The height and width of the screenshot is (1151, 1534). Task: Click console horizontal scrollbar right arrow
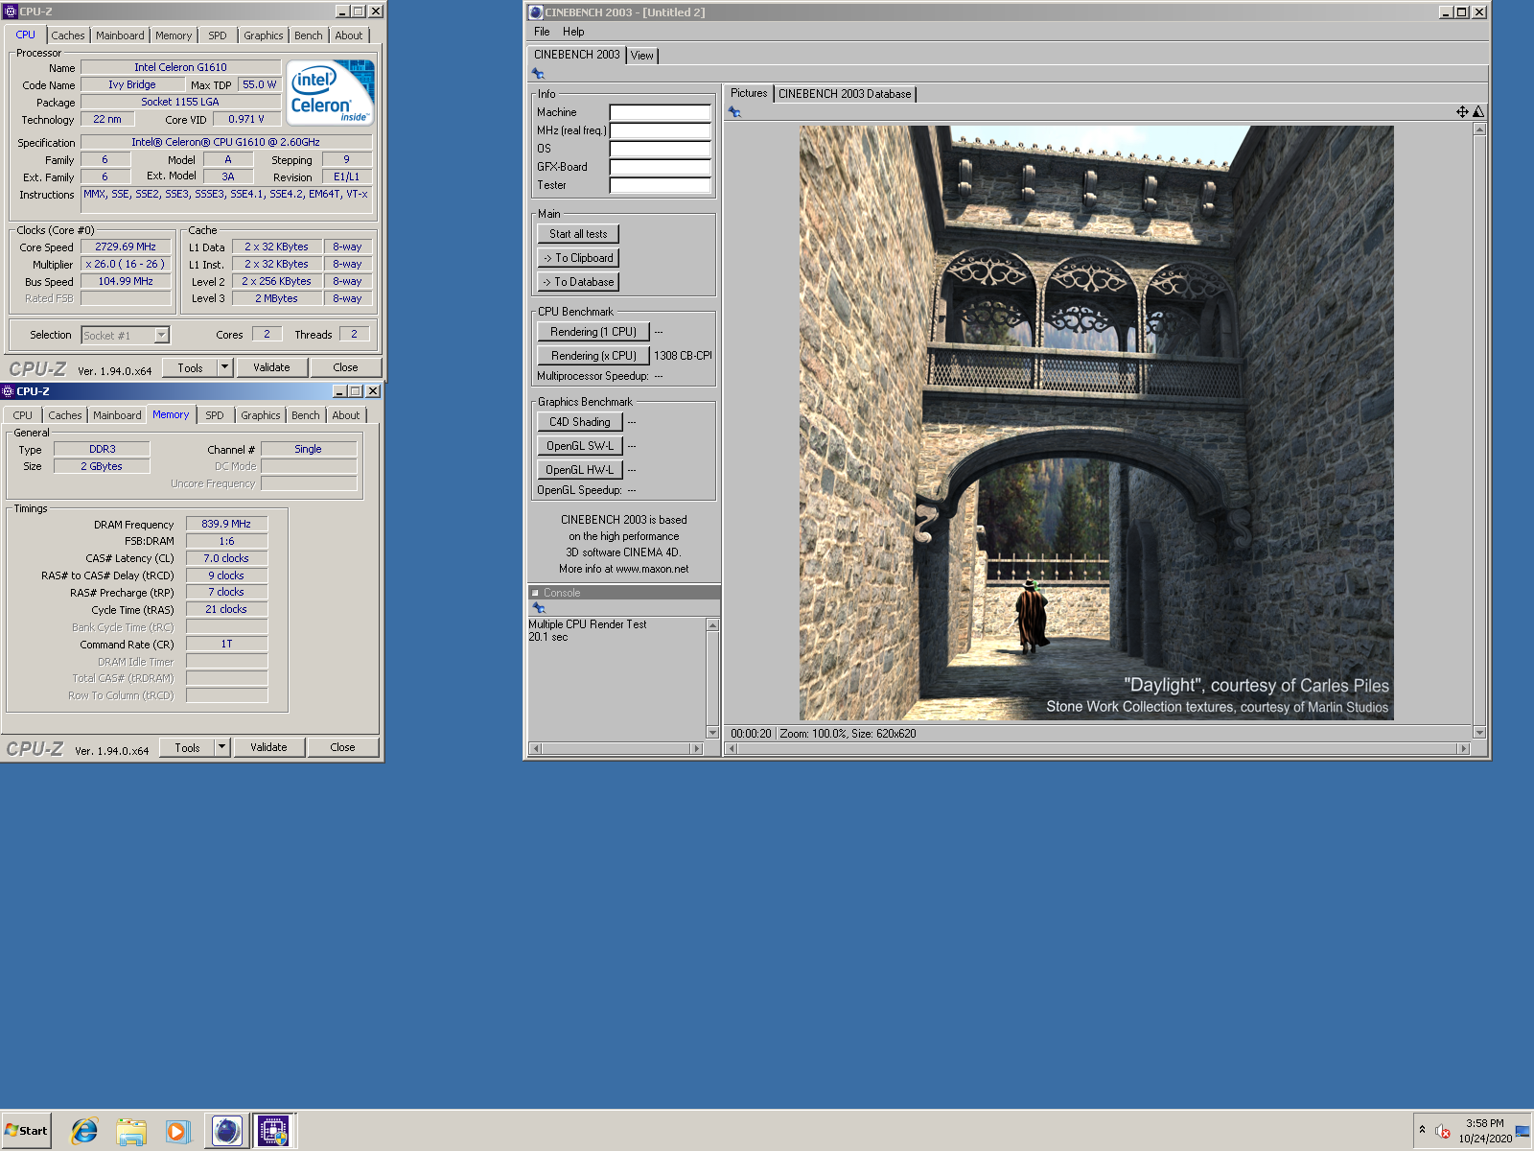(697, 748)
